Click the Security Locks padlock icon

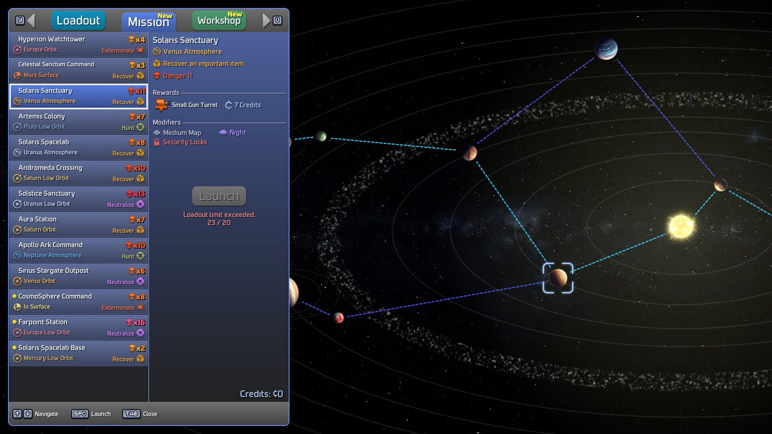pyautogui.click(x=156, y=142)
